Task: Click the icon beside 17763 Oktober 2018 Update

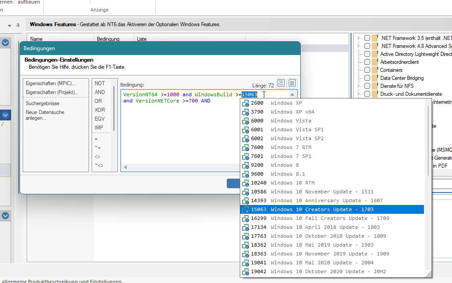Action: 245,236
